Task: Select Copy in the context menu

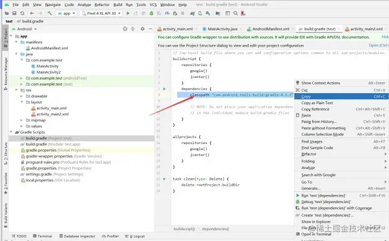Action: (341, 96)
